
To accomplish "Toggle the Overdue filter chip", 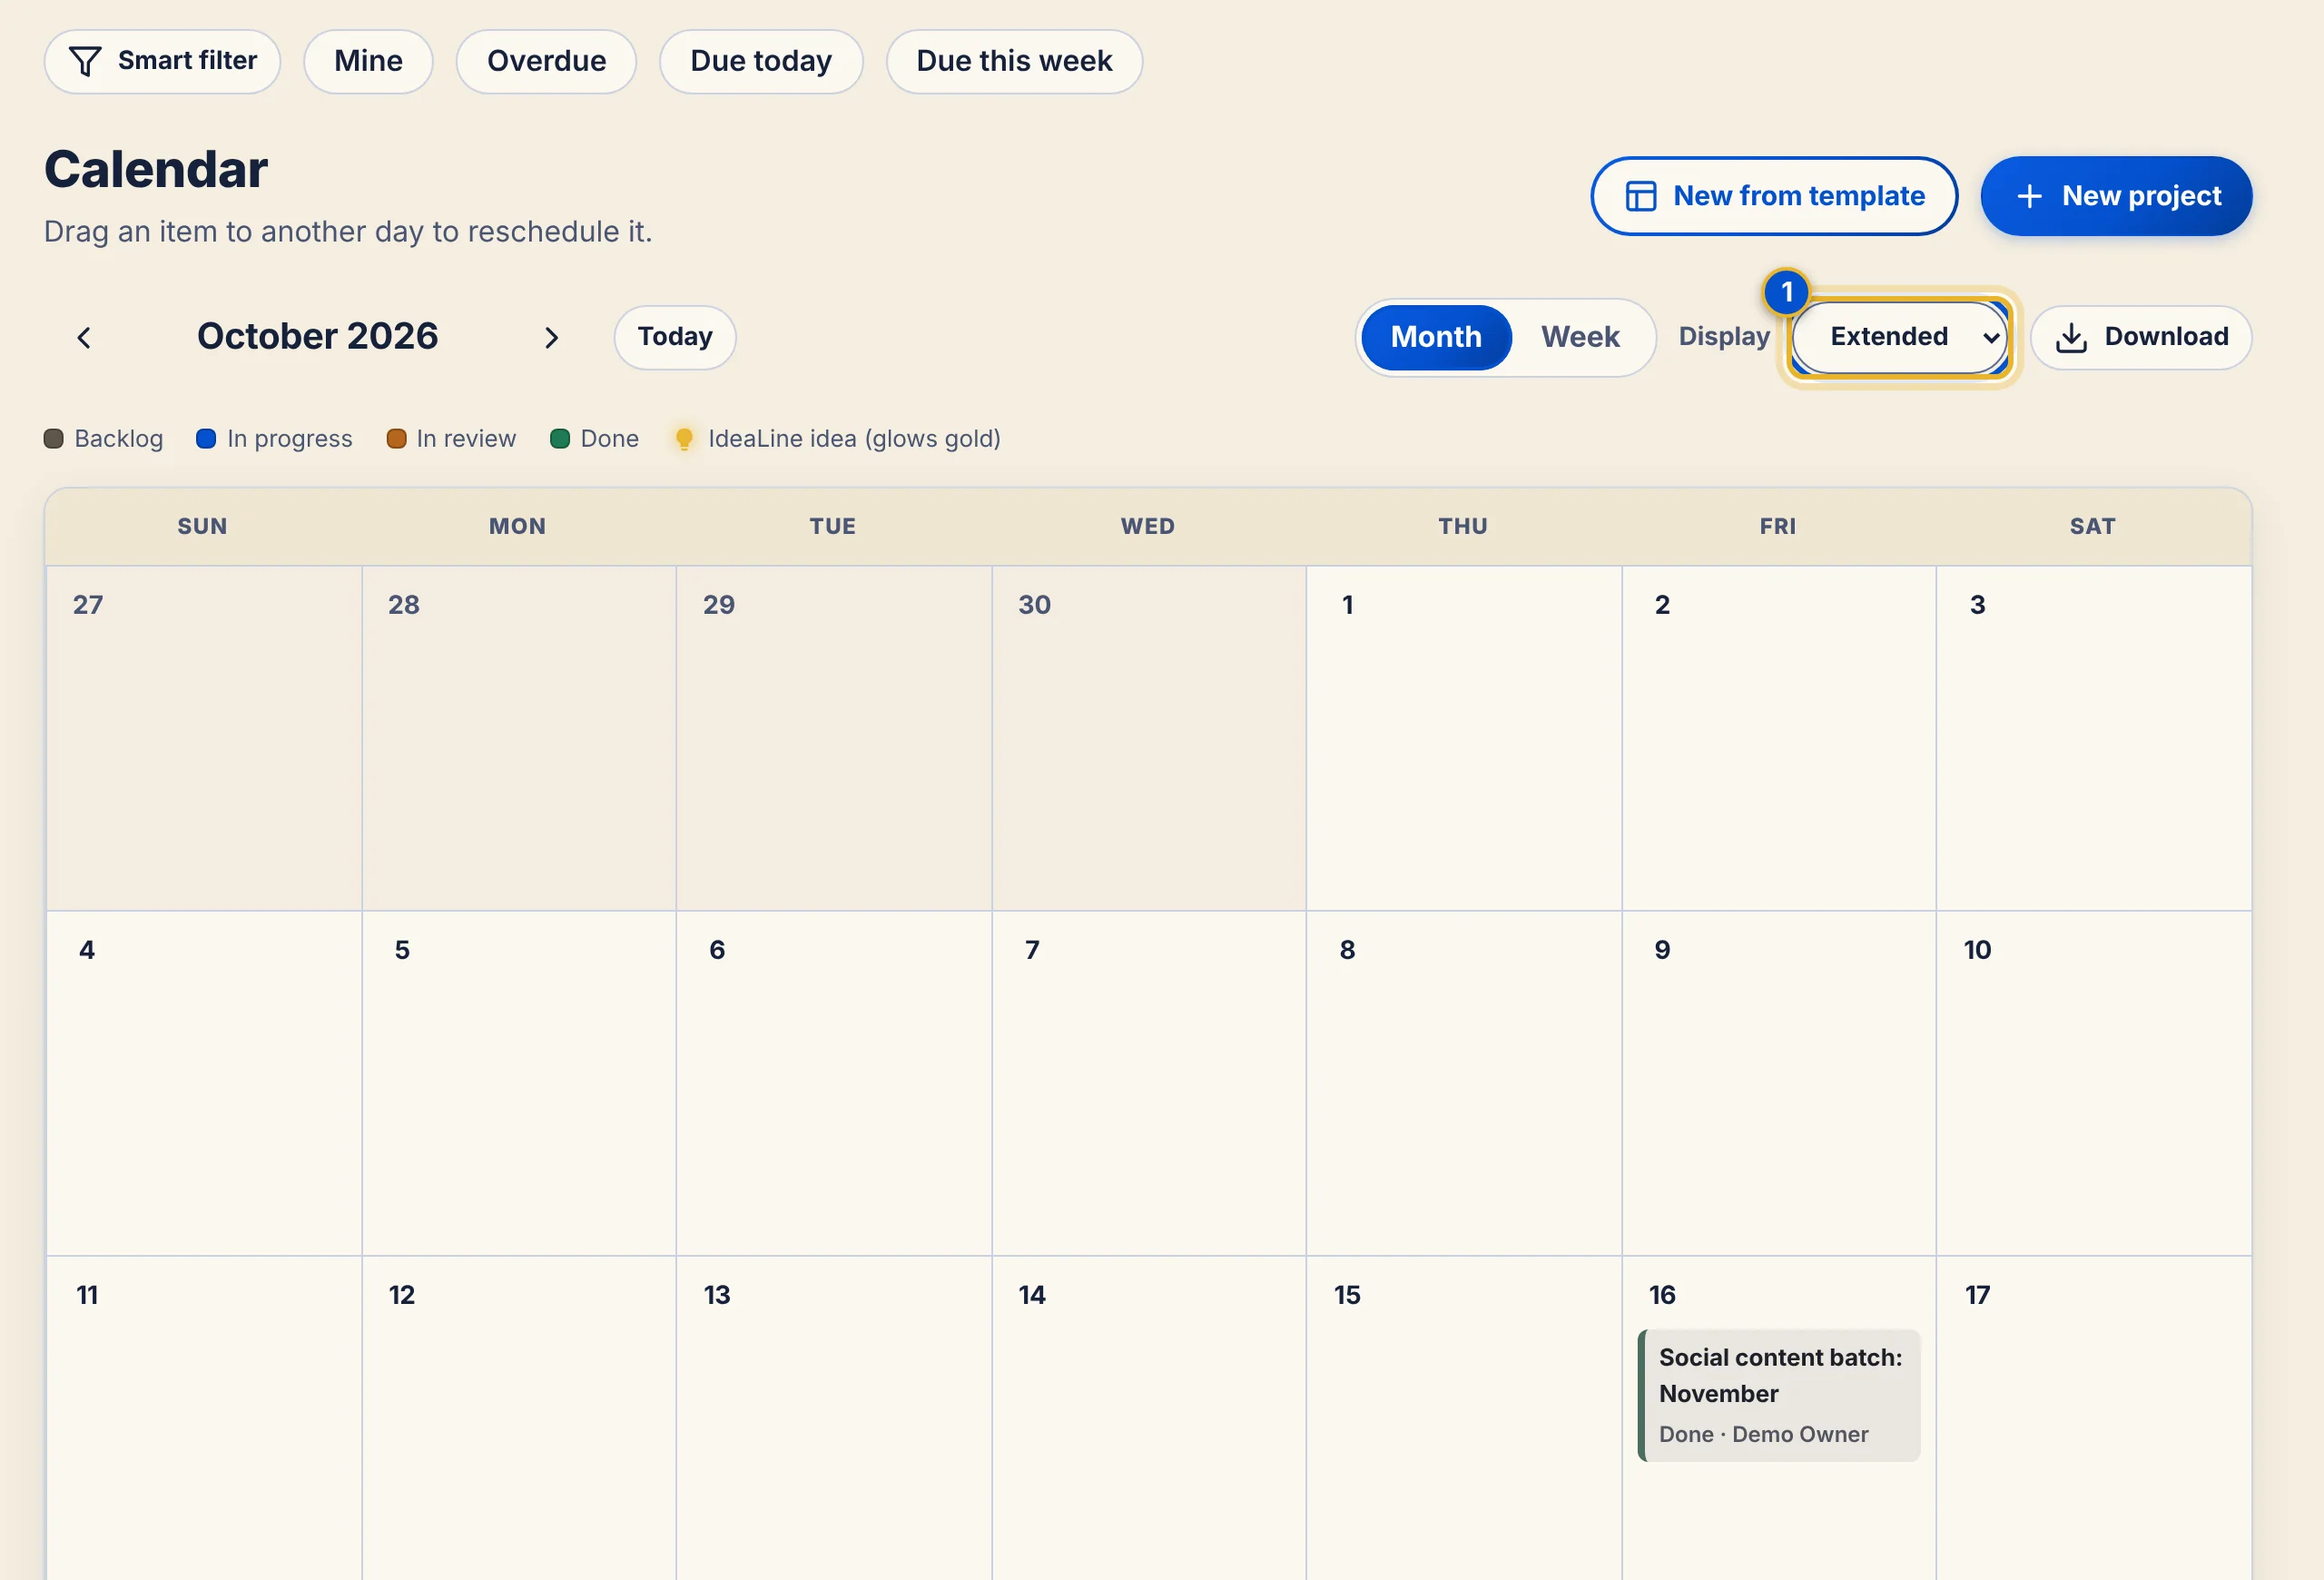I will [546, 61].
